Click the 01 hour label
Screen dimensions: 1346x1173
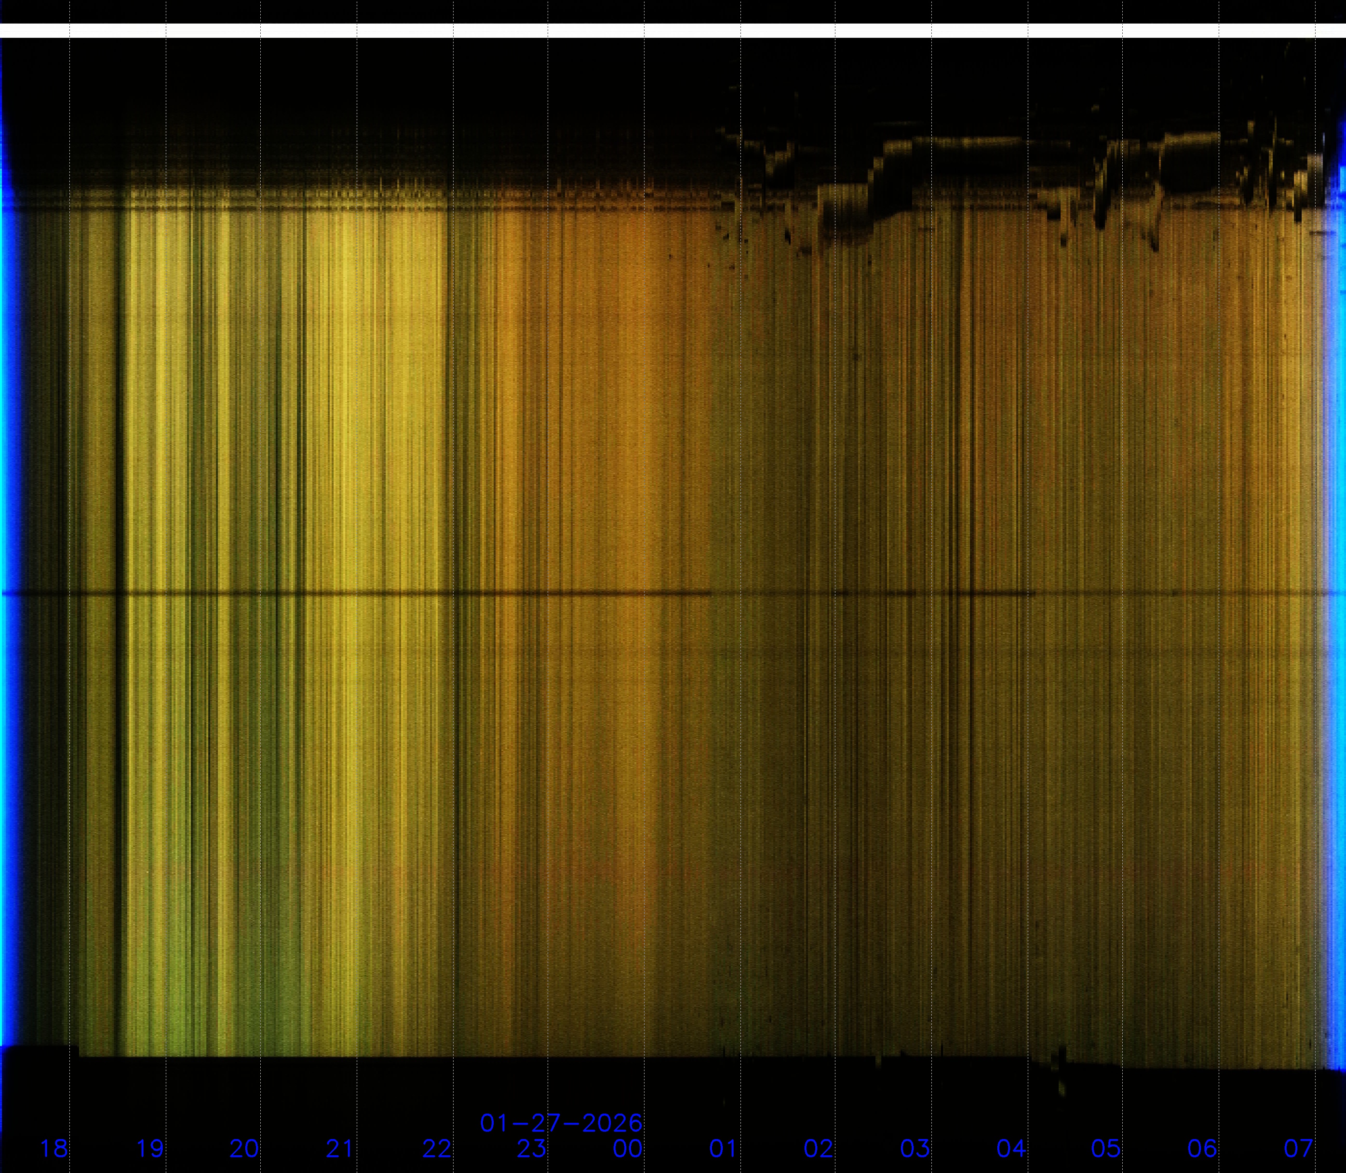click(723, 1148)
